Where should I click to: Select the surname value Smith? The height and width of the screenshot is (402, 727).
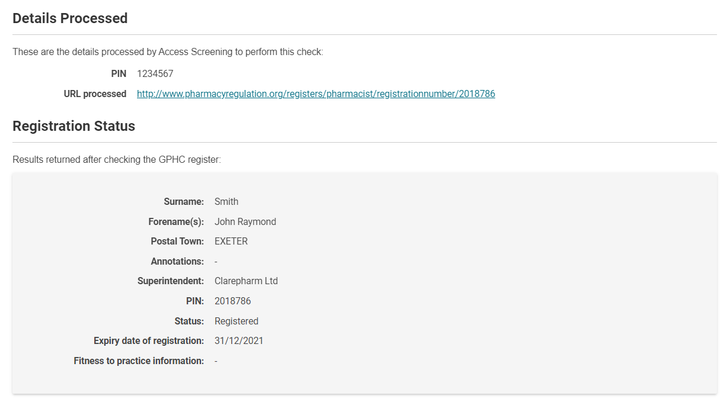[x=226, y=202]
